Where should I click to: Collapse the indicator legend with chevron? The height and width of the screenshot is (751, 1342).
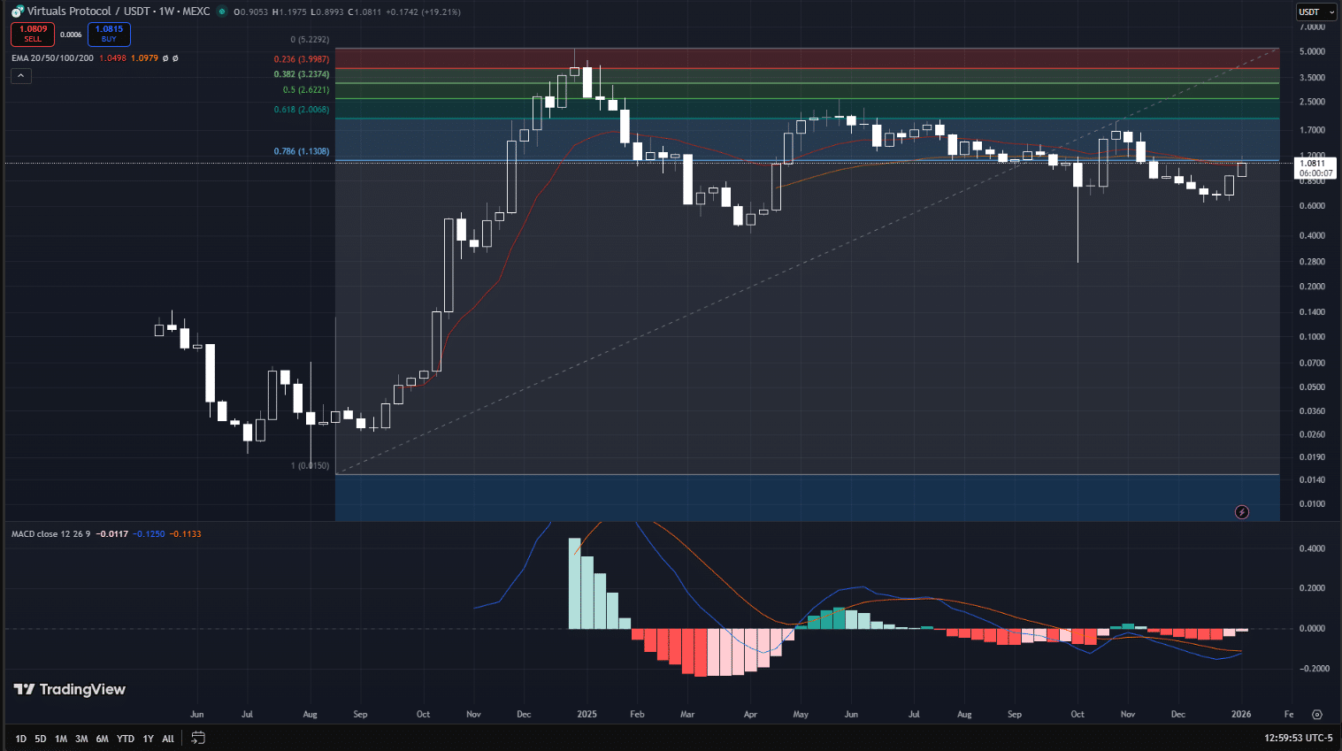(x=21, y=76)
